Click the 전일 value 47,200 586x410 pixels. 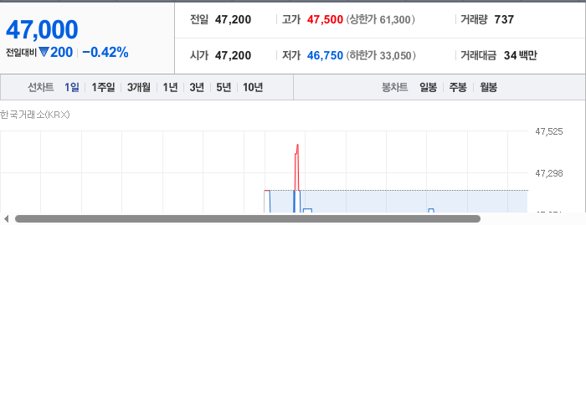tap(234, 19)
